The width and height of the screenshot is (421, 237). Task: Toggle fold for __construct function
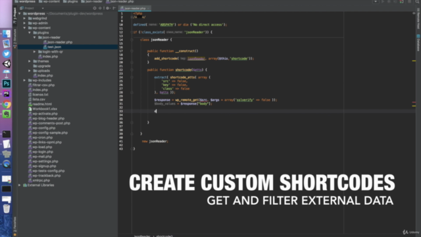coord(132,51)
